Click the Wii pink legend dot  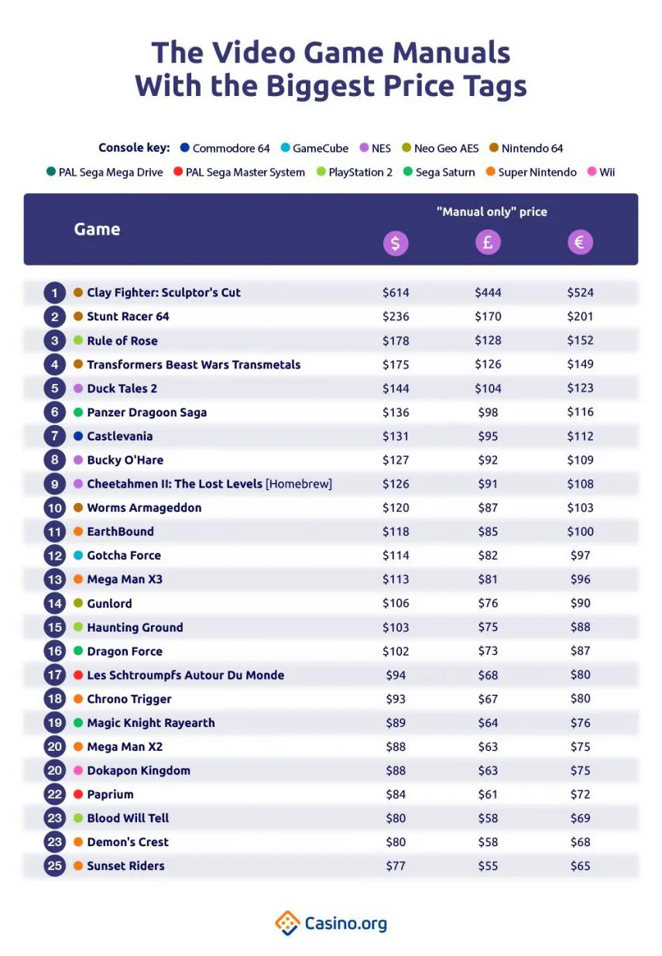[592, 172]
